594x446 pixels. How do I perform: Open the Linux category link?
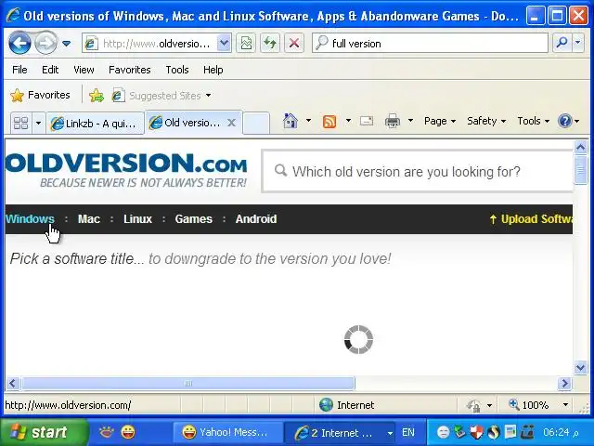pos(137,219)
